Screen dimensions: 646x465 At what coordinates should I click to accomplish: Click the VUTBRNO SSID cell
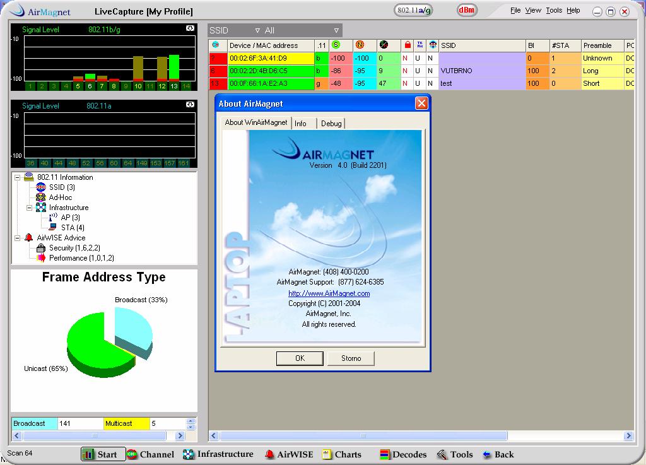[482, 71]
